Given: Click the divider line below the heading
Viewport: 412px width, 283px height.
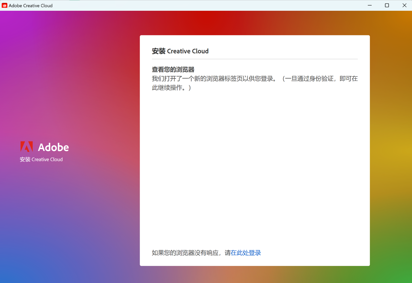Looking at the screenshot, I should point(255,59).
